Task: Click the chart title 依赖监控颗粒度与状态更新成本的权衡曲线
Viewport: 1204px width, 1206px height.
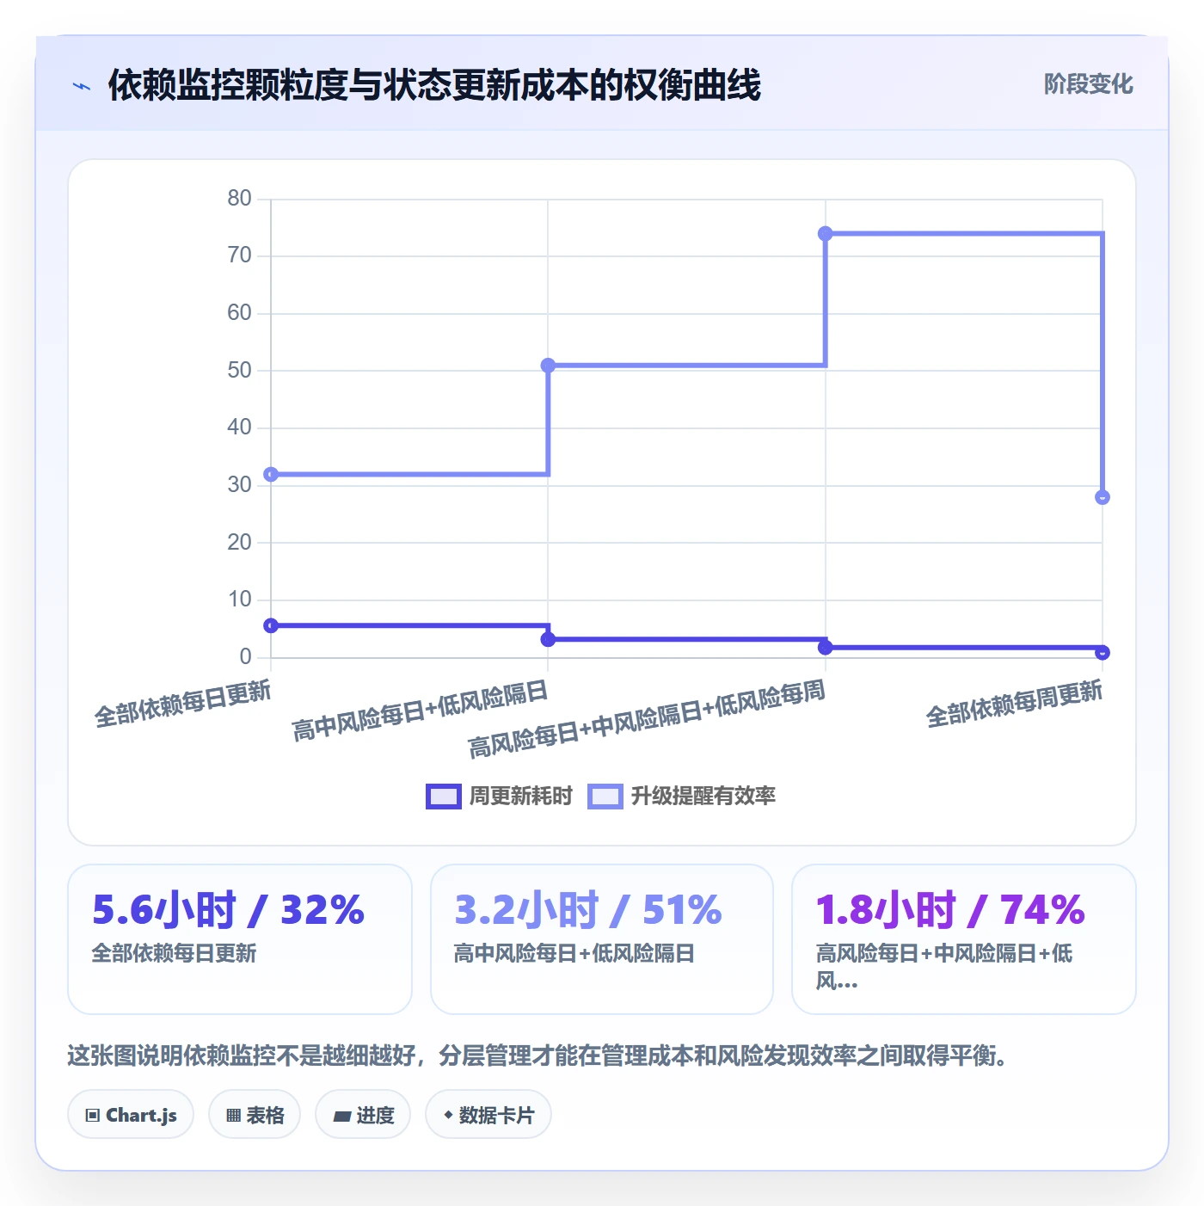Action: (x=434, y=85)
